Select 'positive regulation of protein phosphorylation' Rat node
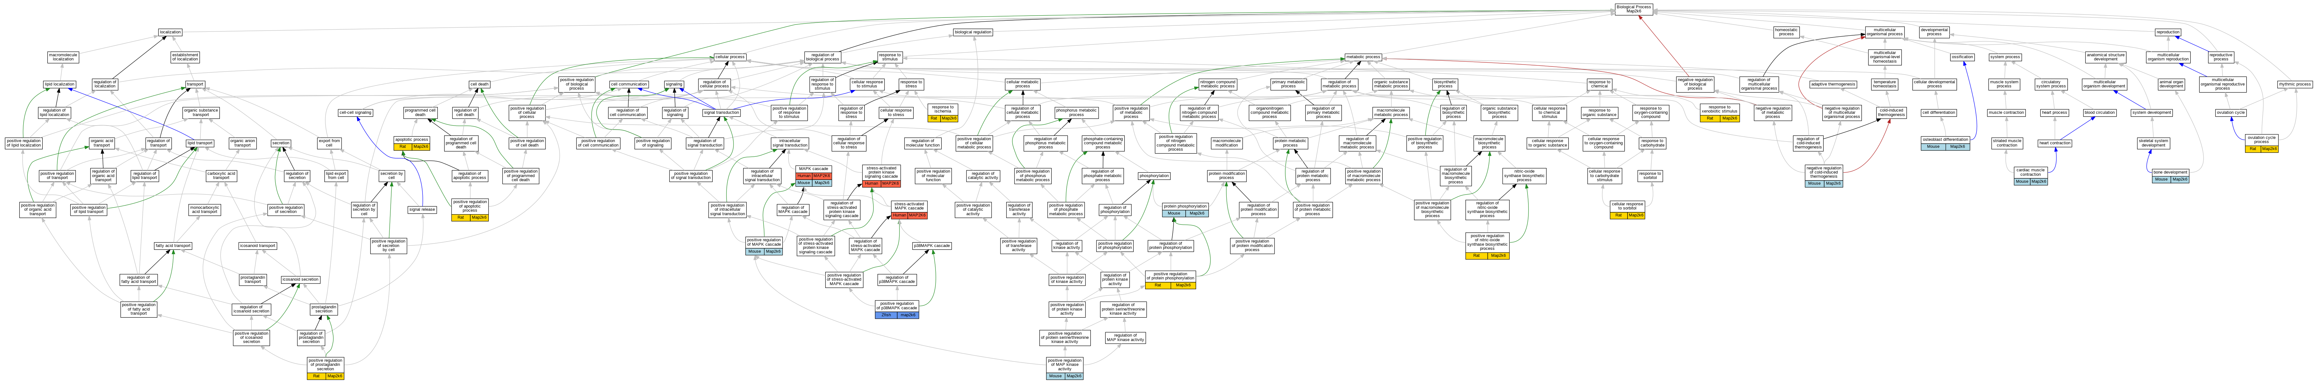 tap(1171, 279)
